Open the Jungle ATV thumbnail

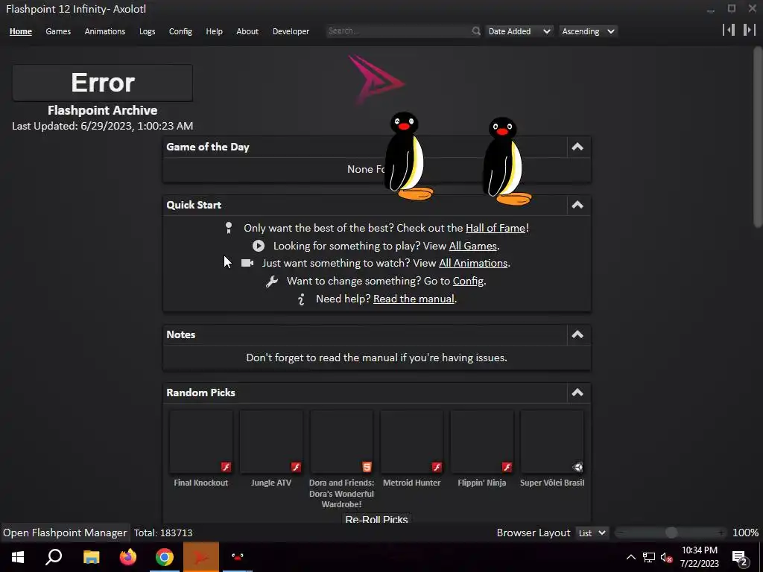click(x=271, y=442)
